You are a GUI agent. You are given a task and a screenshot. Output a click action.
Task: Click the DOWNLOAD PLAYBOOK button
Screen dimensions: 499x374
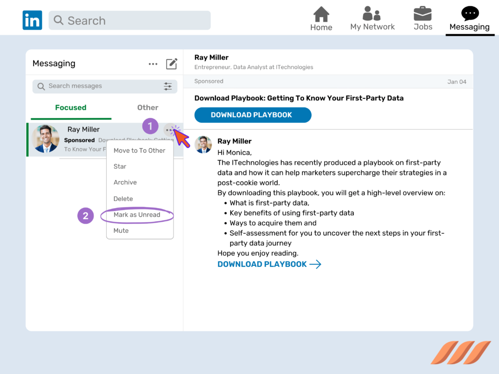[252, 115]
